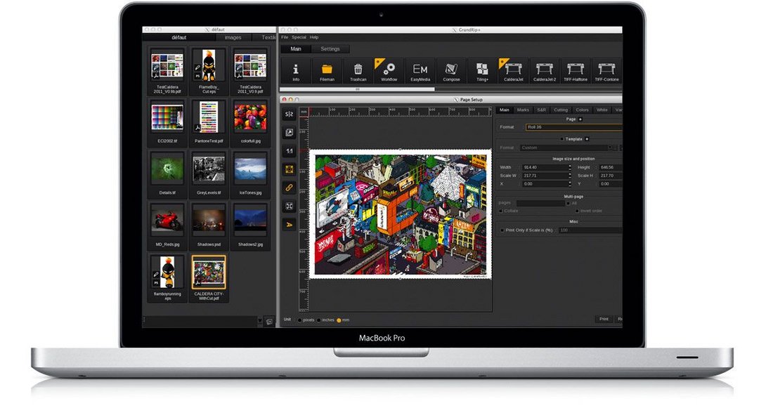Open the Compose module
Viewport: 773px width, 406px height.
(x=451, y=71)
